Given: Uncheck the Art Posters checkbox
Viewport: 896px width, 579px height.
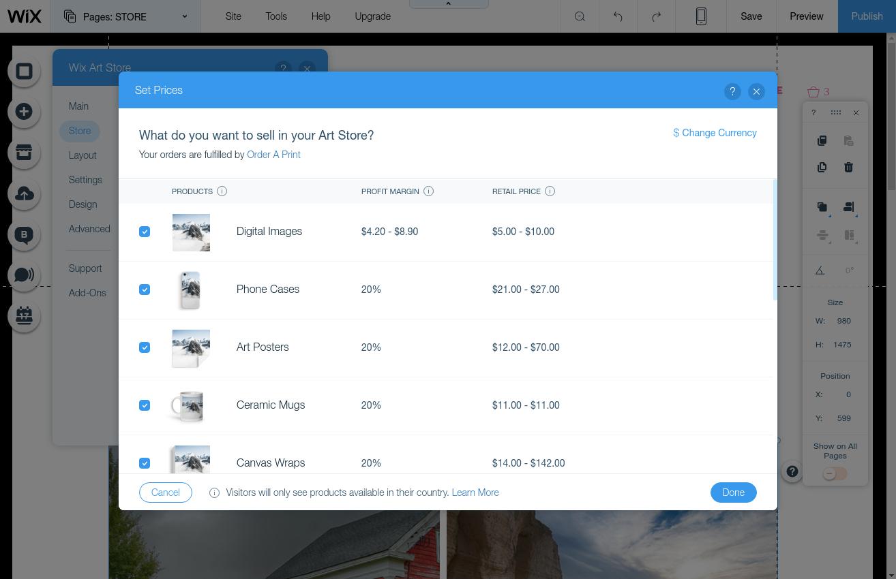Looking at the screenshot, I should point(145,347).
